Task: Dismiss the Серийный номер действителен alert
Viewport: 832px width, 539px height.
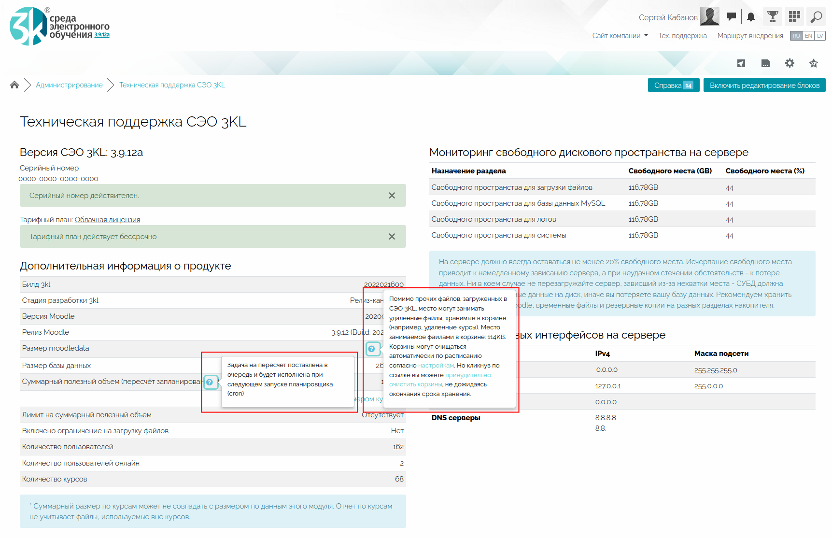Action: pos(392,196)
